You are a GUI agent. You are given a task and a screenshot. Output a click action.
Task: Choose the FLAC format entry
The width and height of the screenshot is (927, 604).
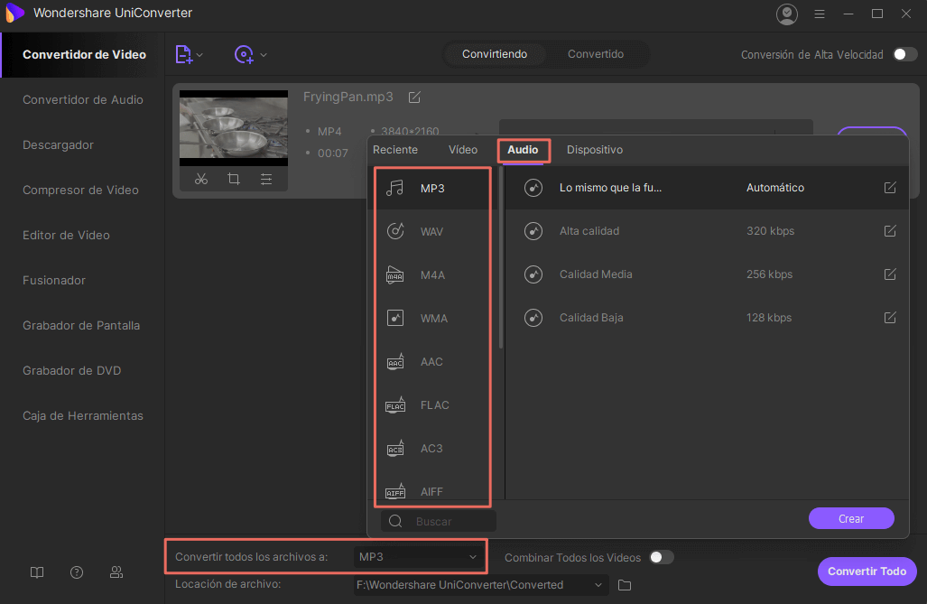pos(432,405)
